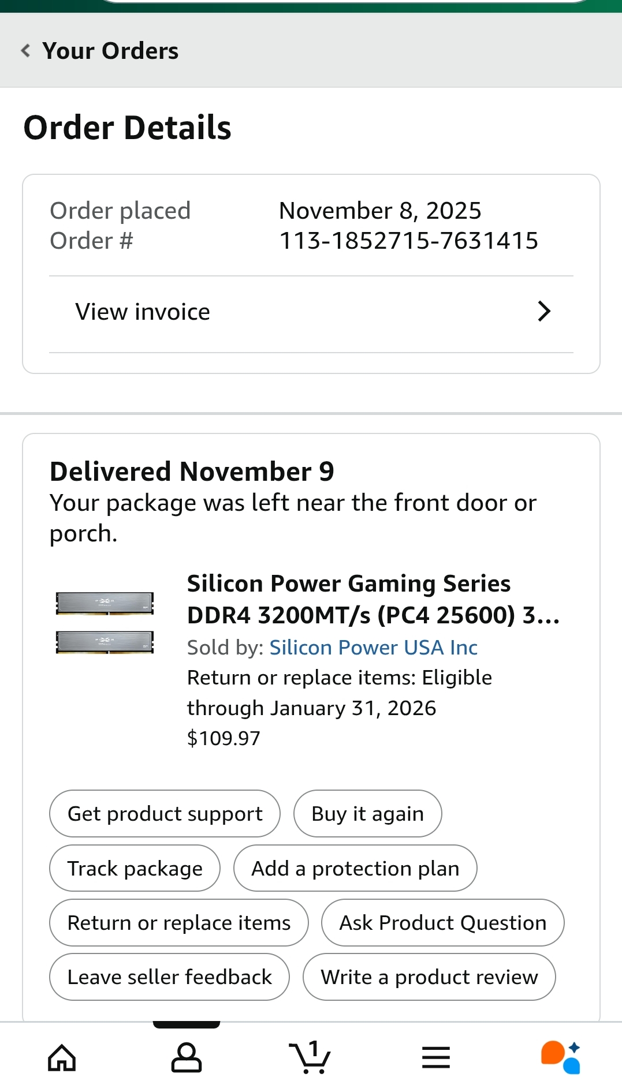The width and height of the screenshot is (622, 1092).
Task: Open the hamburger menu icon
Action: (435, 1057)
